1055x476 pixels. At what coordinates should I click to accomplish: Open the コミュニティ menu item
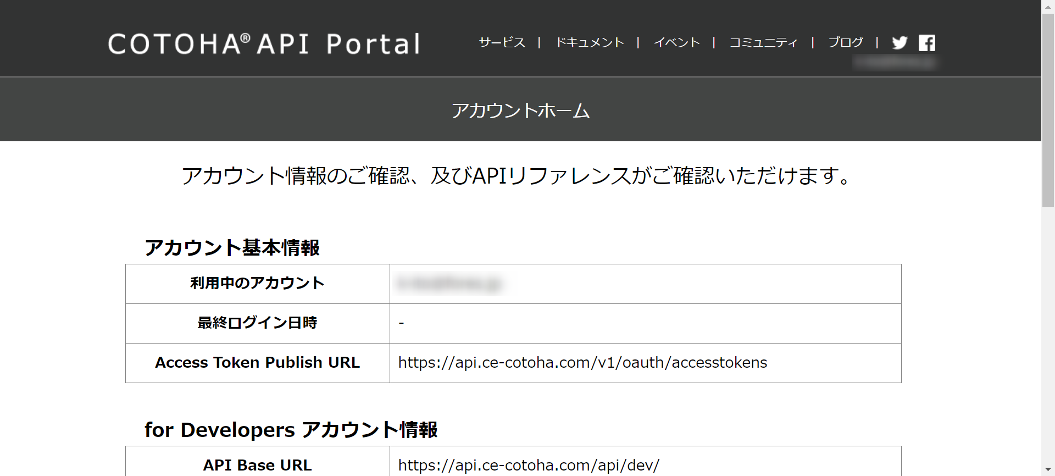764,43
